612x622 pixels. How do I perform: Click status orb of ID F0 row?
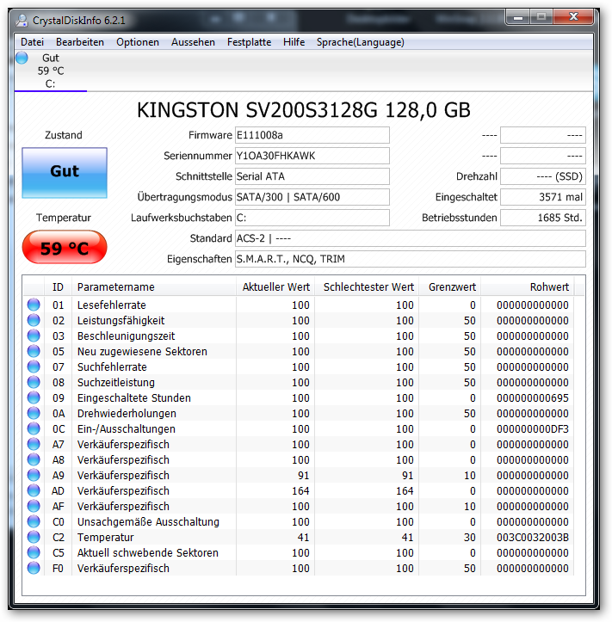34,568
